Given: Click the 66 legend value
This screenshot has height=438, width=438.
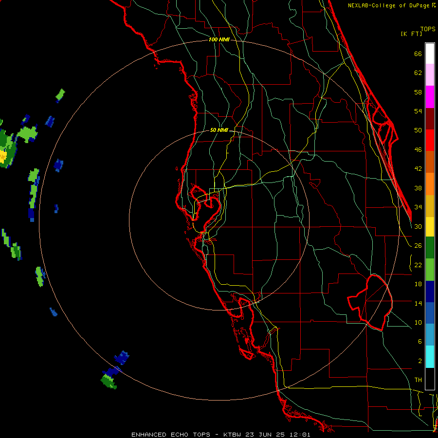Looking at the screenshot, I should coord(418,54).
